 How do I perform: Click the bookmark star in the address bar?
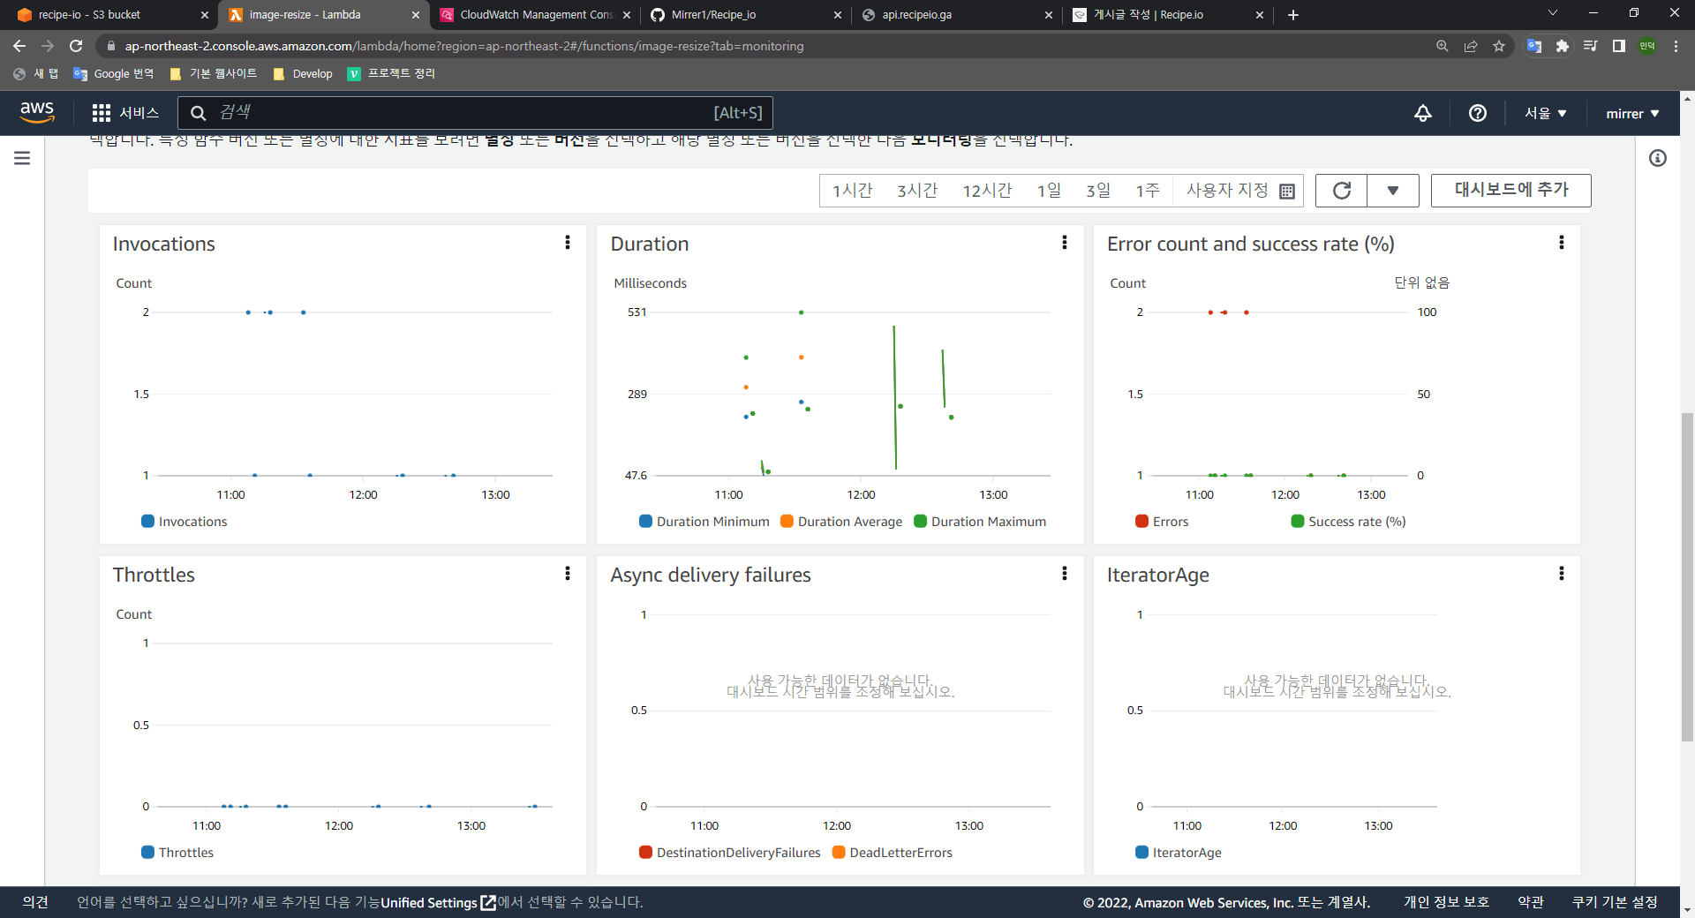(1498, 46)
